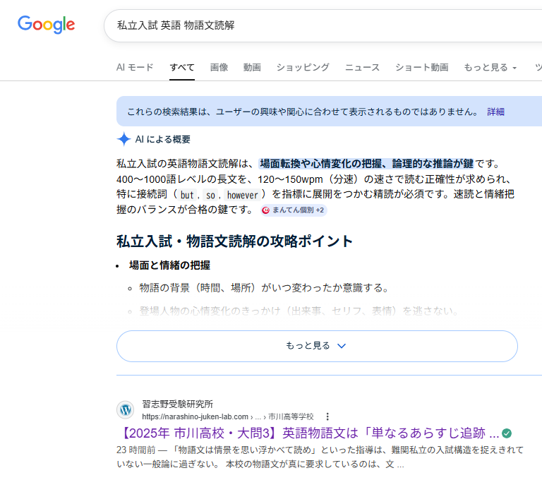Click the 習志野受験研究所 site name
542x480 pixels.
point(177,404)
